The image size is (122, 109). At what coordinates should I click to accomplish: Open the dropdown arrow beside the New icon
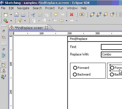11,15
